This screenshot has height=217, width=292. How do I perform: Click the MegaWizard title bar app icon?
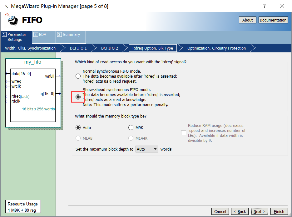pyautogui.click(x=6, y=6)
